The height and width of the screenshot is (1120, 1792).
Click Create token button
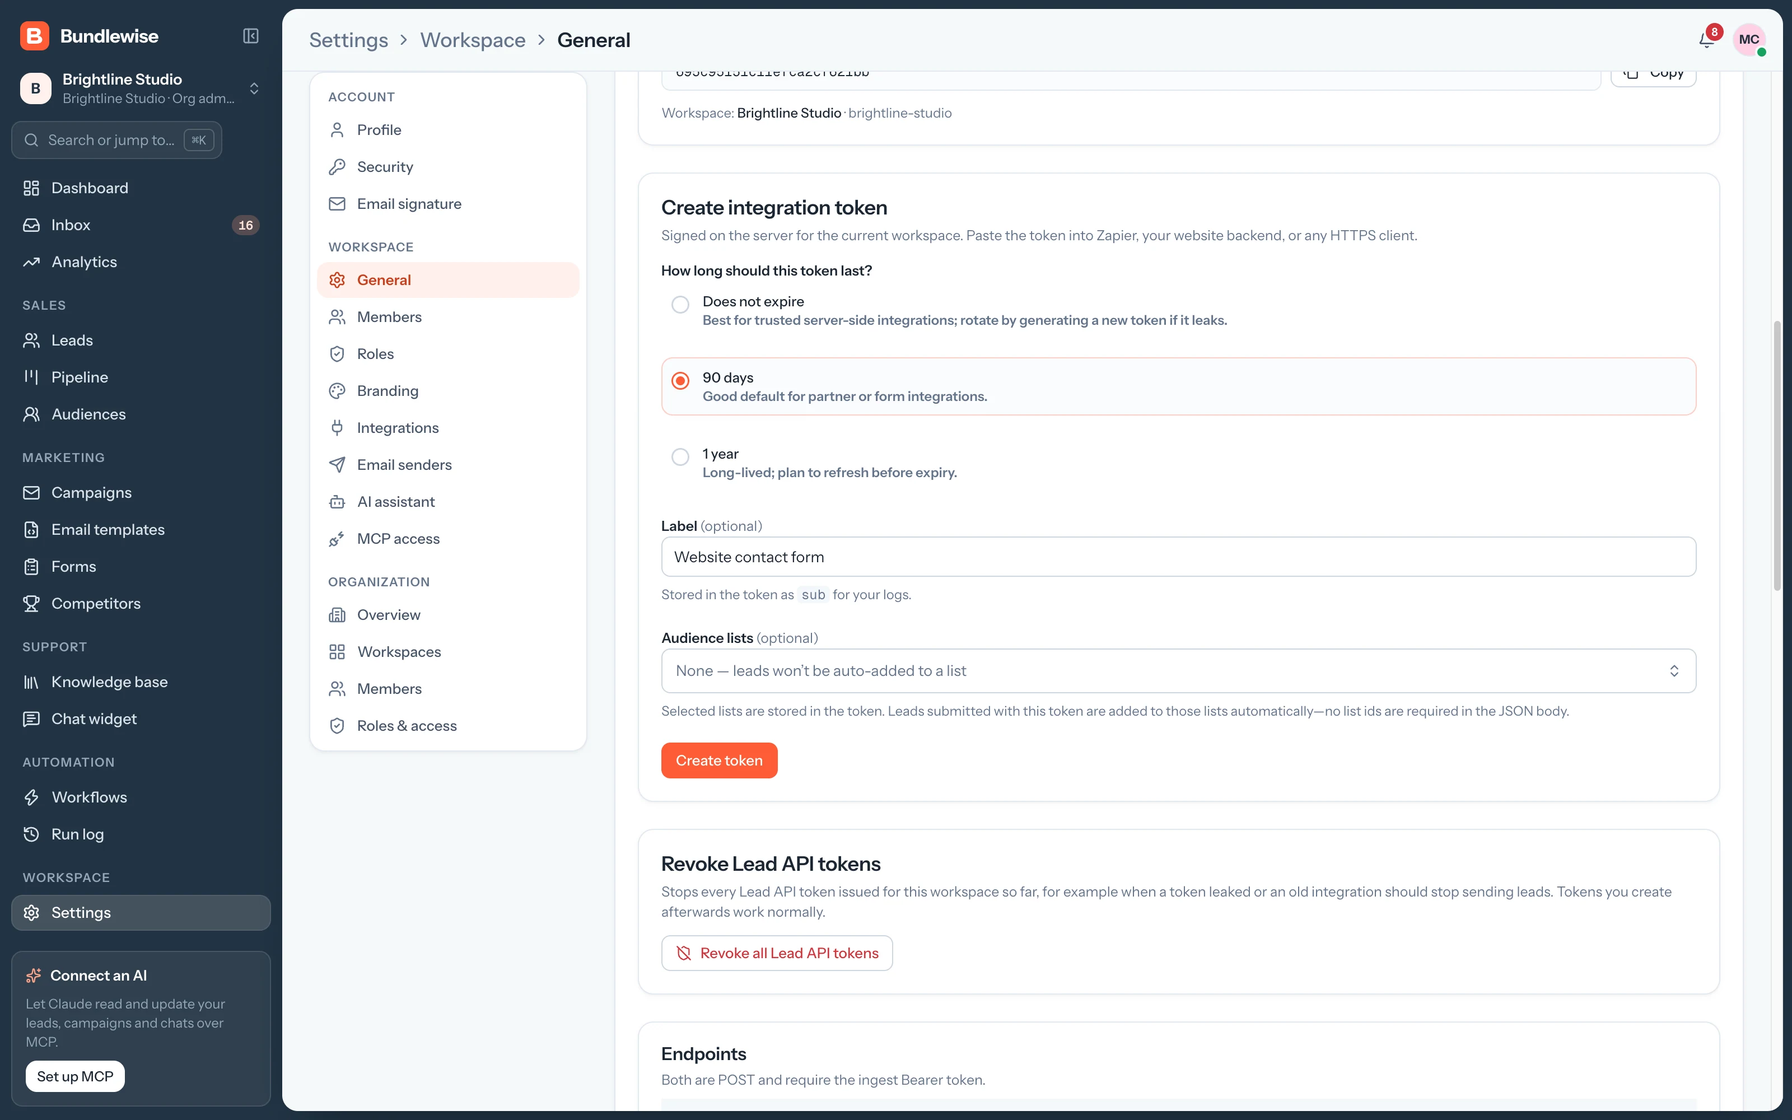[x=719, y=760]
